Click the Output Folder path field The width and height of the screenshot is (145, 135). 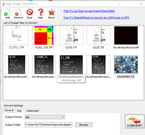[x=48, y=125]
